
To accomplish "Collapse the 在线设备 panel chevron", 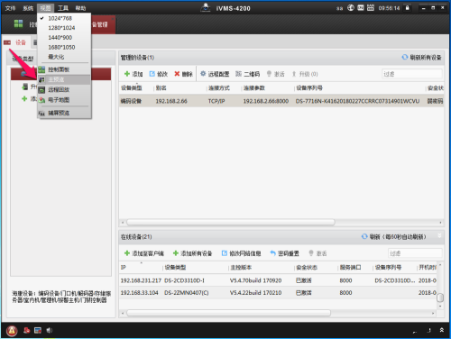I will click(439, 236).
